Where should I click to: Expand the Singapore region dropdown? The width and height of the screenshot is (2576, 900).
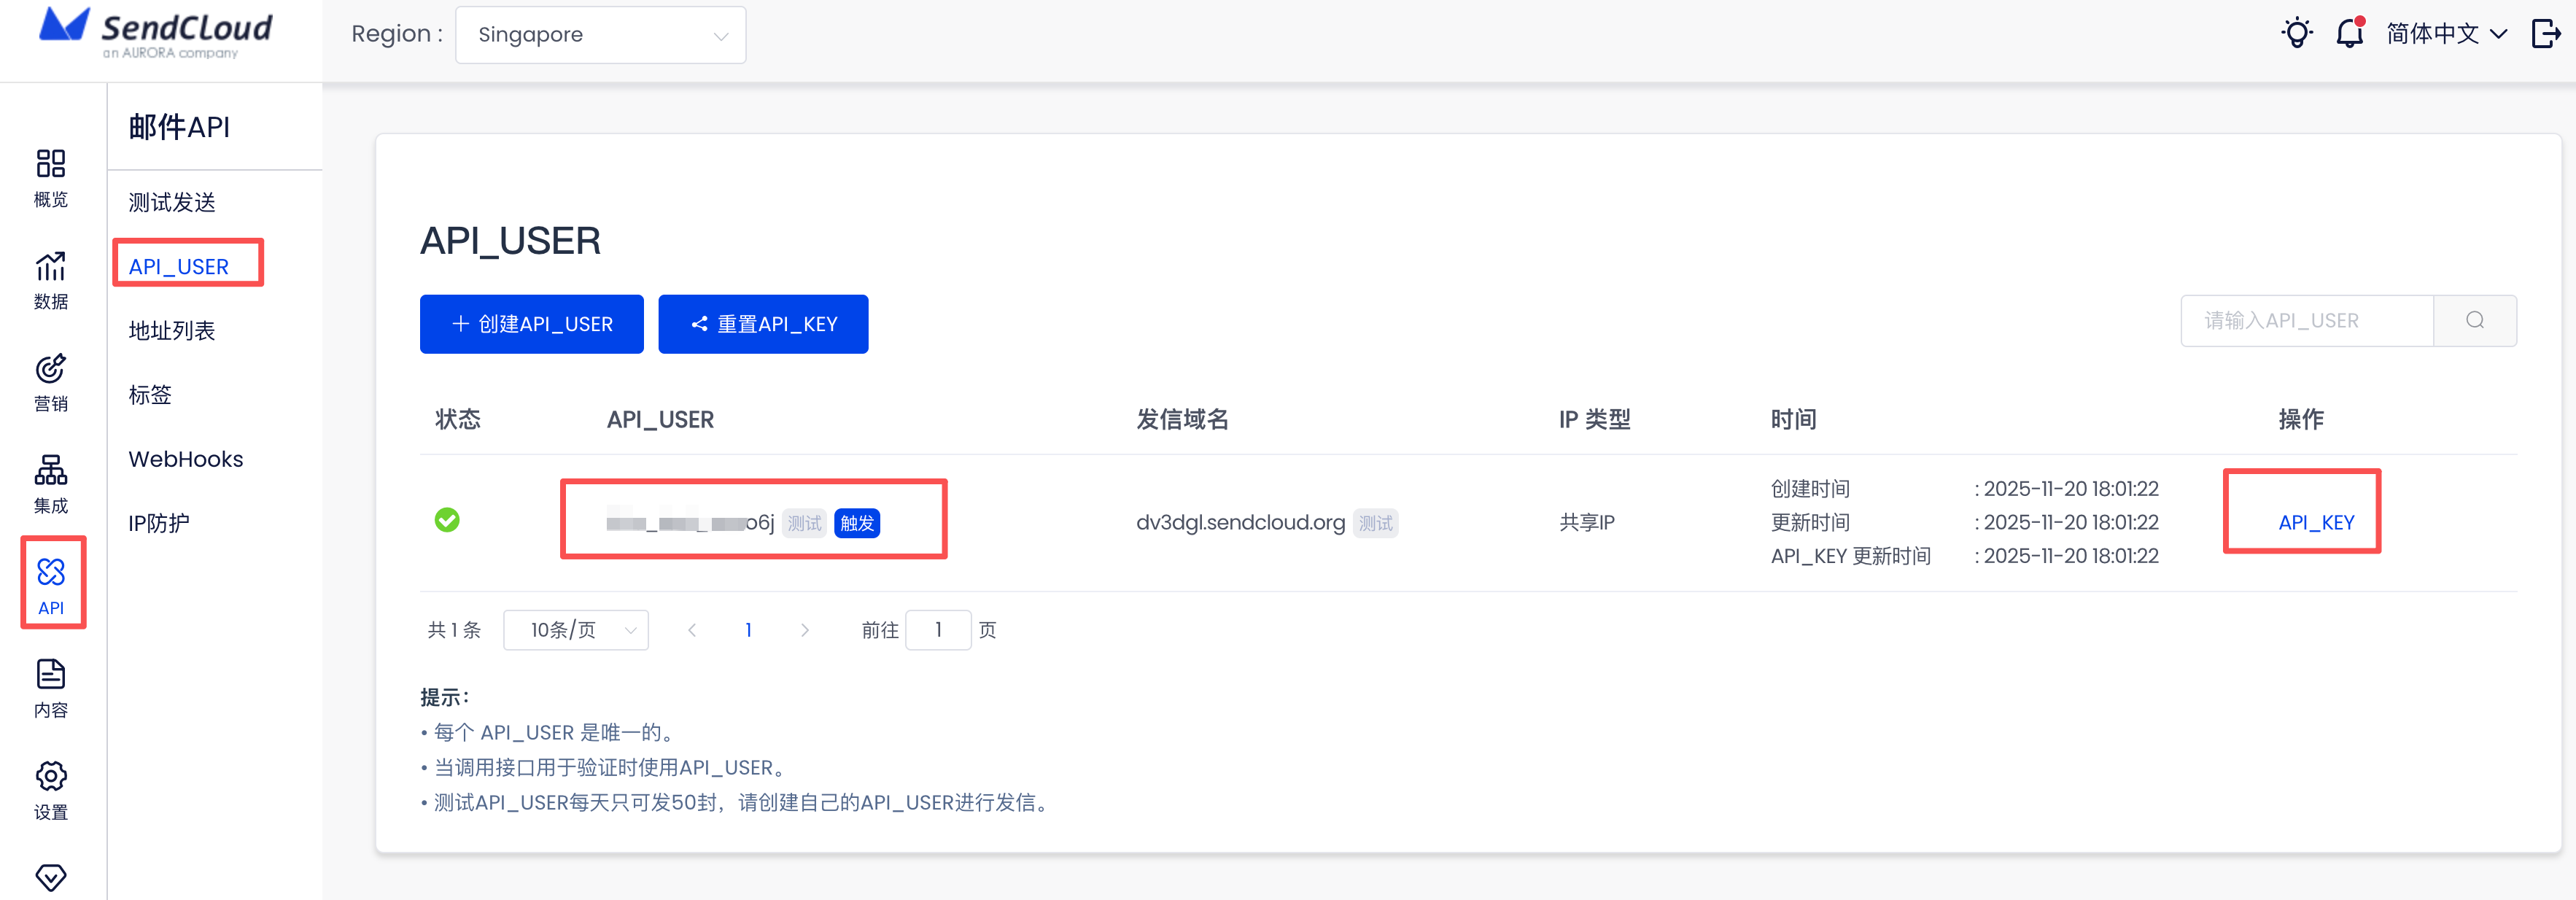pyautogui.click(x=600, y=35)
